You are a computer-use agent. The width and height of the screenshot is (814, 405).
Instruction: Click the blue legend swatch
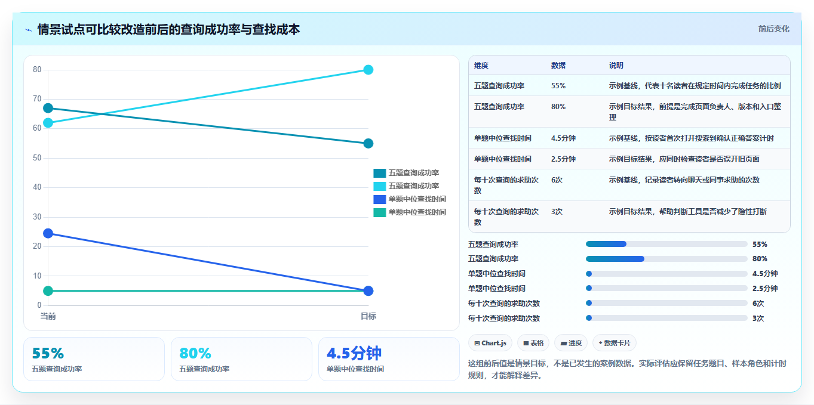tap(379, 199)
